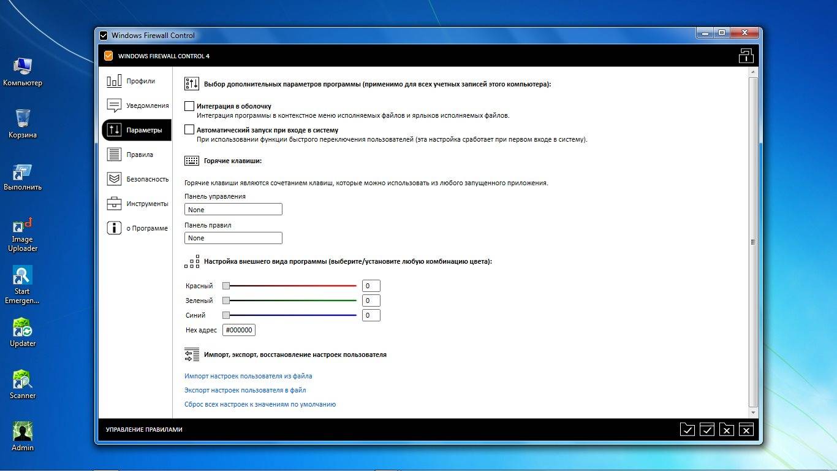Click the dots icon beside Настройка внешнего вида
The height and width of the screenshot is (471, 837).
(192, 261)
